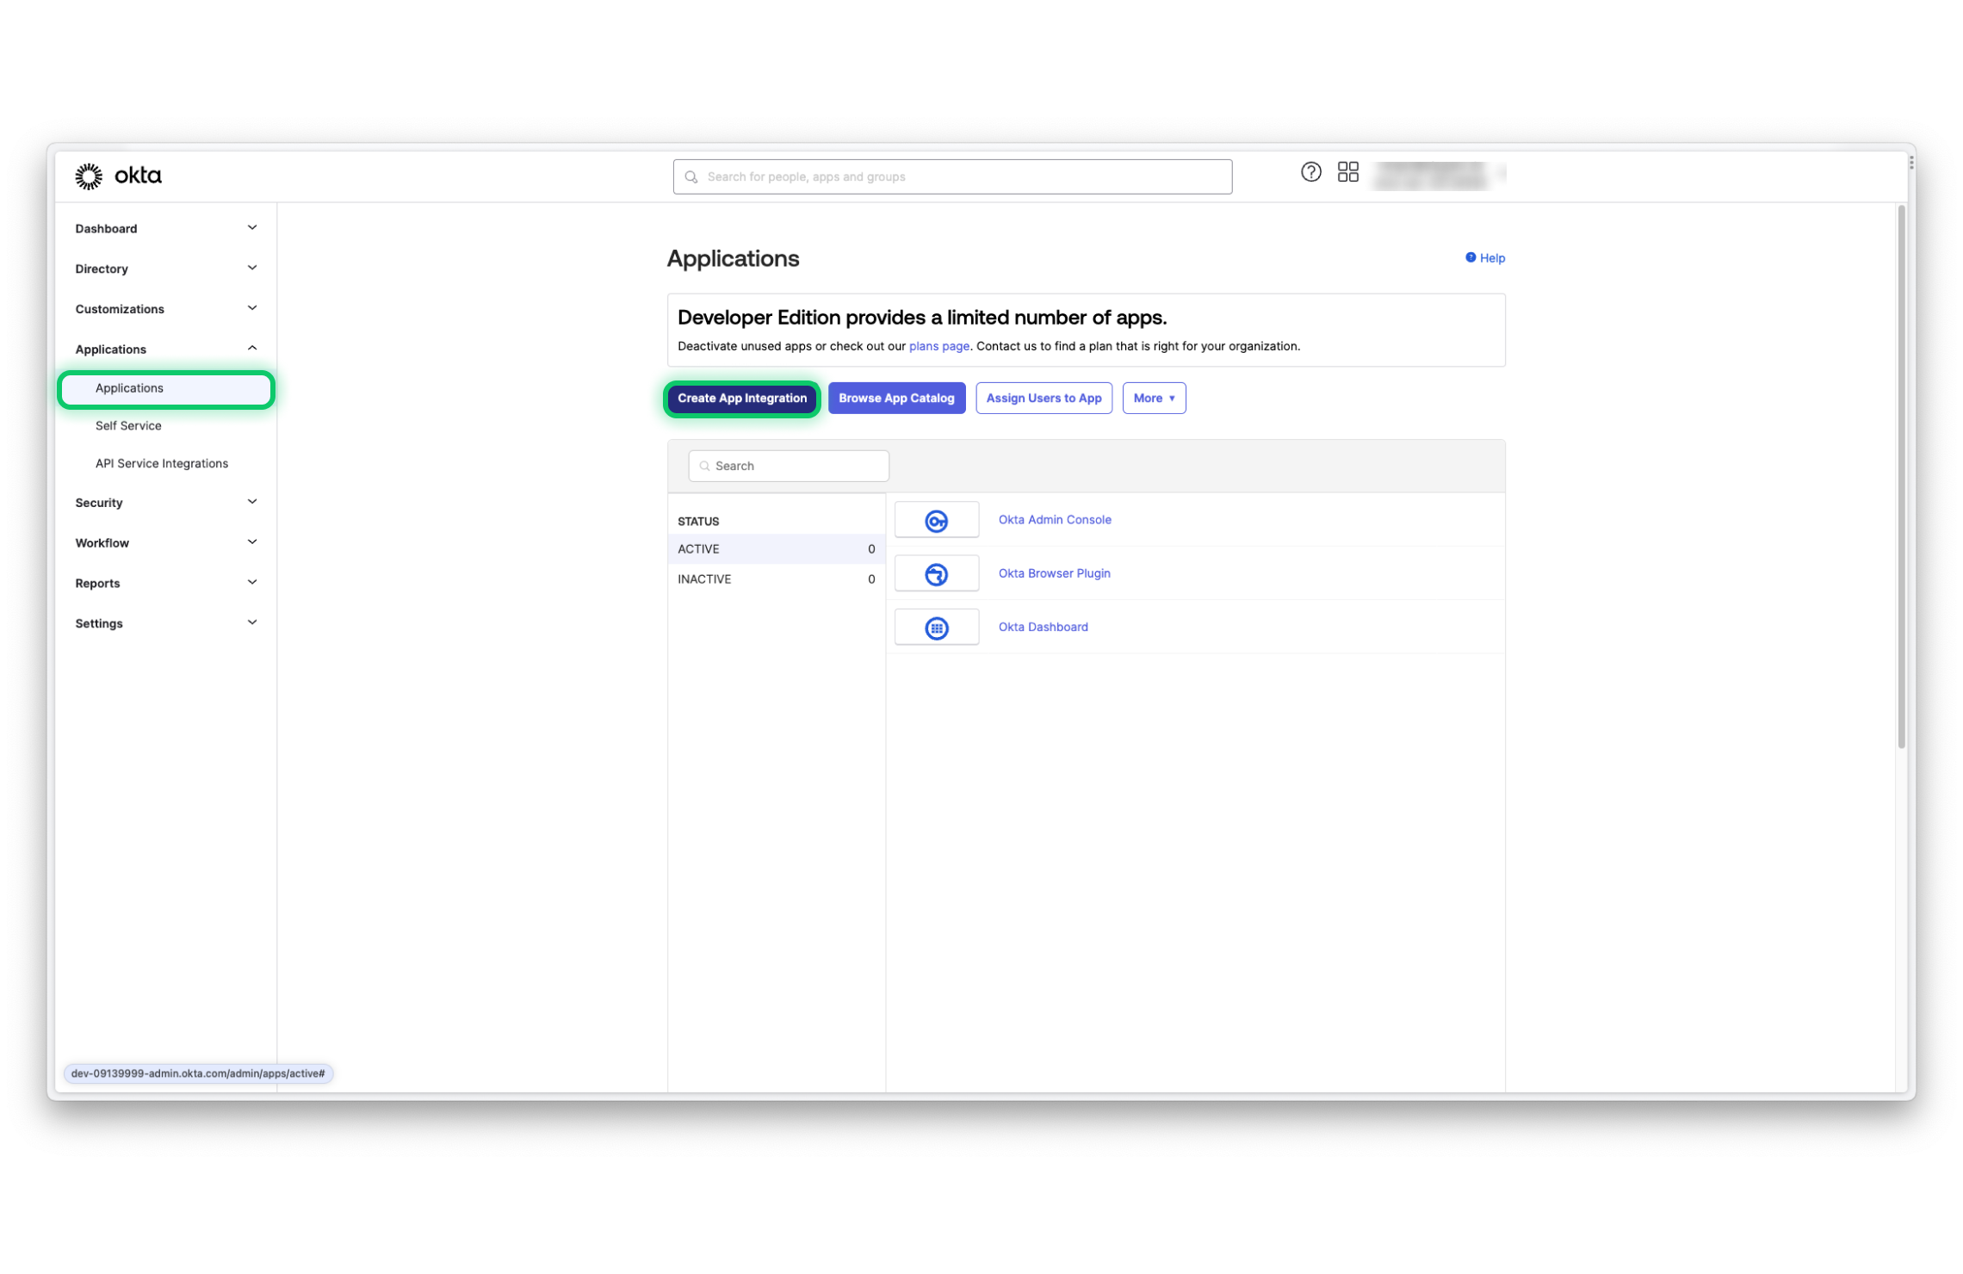This screenshot has width=1963, height=1274.
Task: Click Assign Users to App button
Action: point(1043,399)
